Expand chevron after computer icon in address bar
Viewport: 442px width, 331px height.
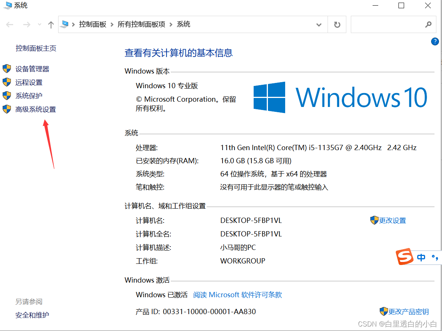coord(73,25)
